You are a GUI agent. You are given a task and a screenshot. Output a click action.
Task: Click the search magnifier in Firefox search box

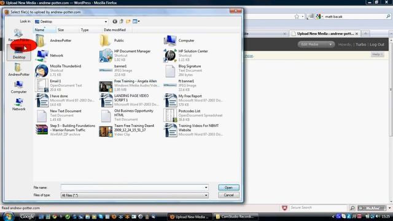coord(388,17)
